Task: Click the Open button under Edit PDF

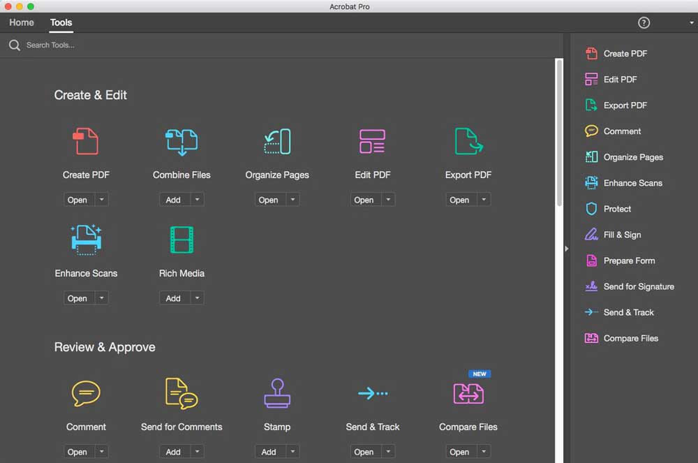Action: click(x=364, y=200)
